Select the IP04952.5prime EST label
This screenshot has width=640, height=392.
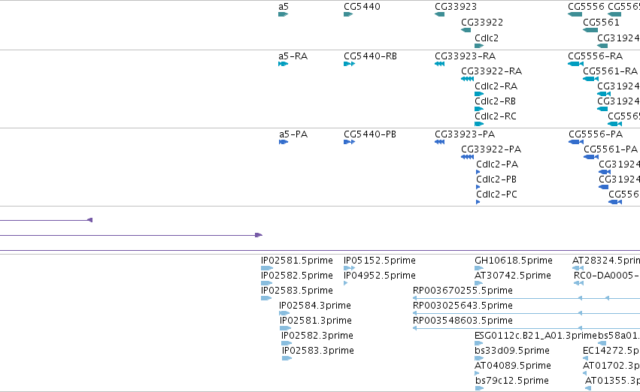(x=380, y=276)
